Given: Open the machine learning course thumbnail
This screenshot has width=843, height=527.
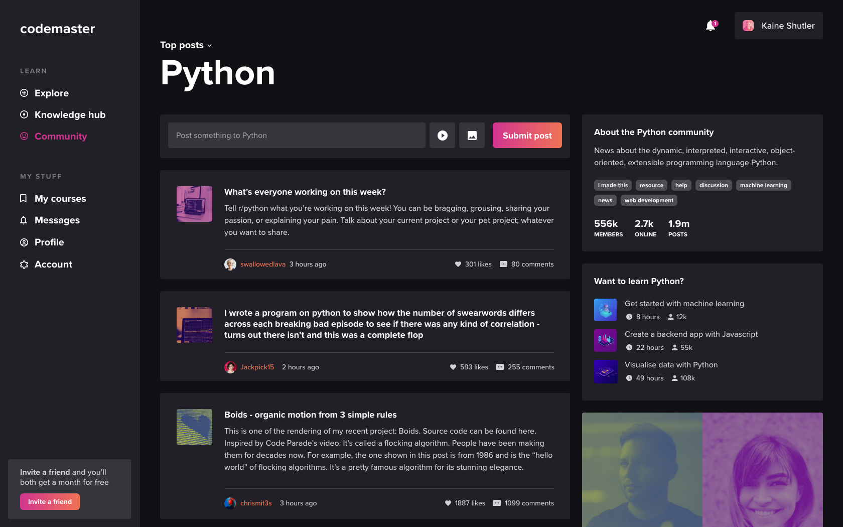Looking at the screenshot, I should click(606, 310).
